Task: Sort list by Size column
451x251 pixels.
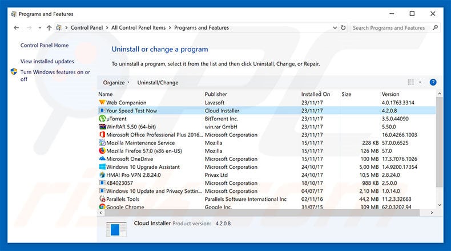Action: [x=347, y=94]
